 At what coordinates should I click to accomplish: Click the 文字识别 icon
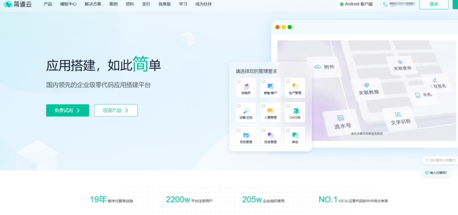(x=398, y=115)
